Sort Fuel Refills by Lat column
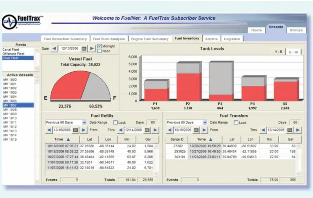The height and width of the screenshot is (198, 313). (x=89, y=139)
